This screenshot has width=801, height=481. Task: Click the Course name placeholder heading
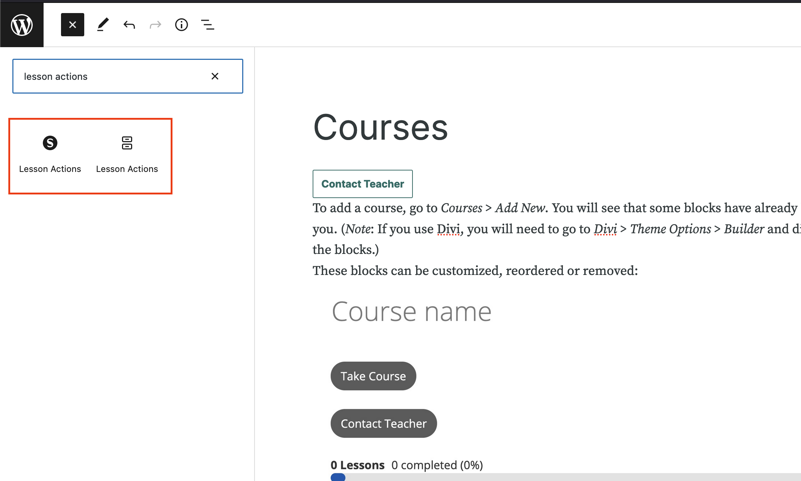click(x=411, y=312)
